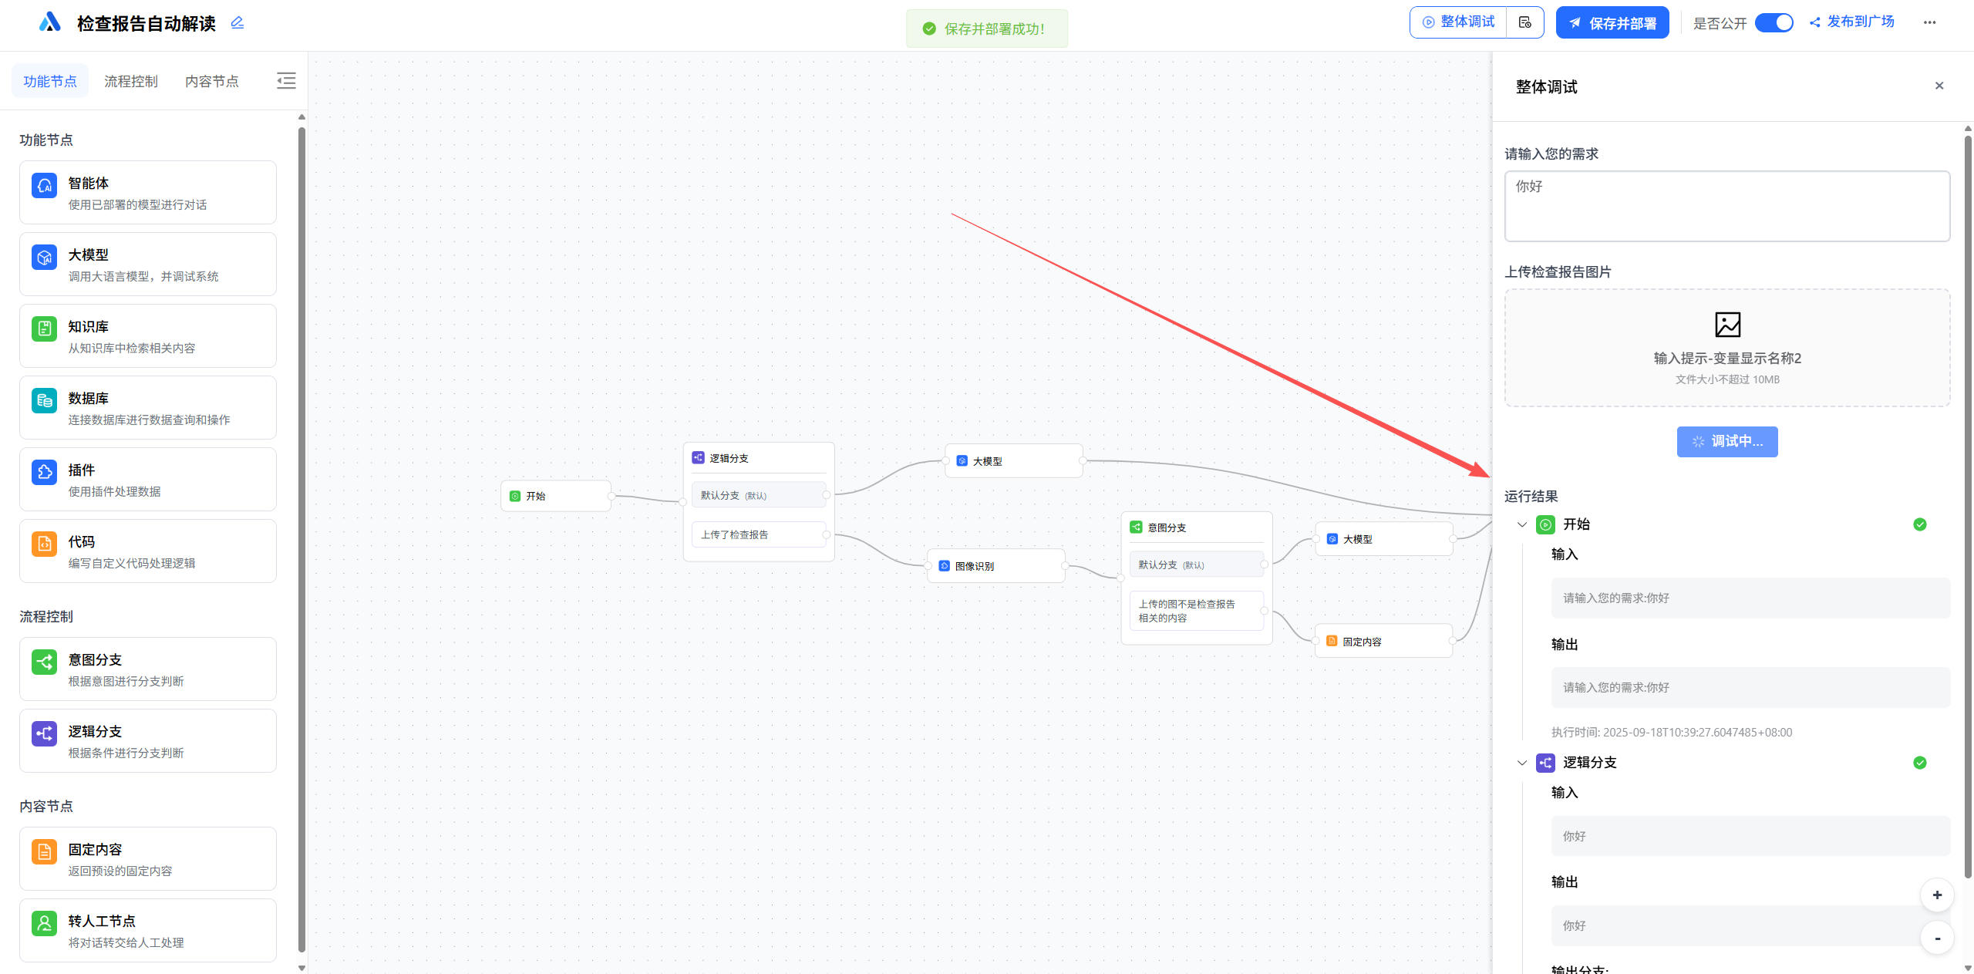The height and width of the screenshot is (974, 1974).
Task: Collapse the left node sidebar panel
Action: click(x=286, y=81)
